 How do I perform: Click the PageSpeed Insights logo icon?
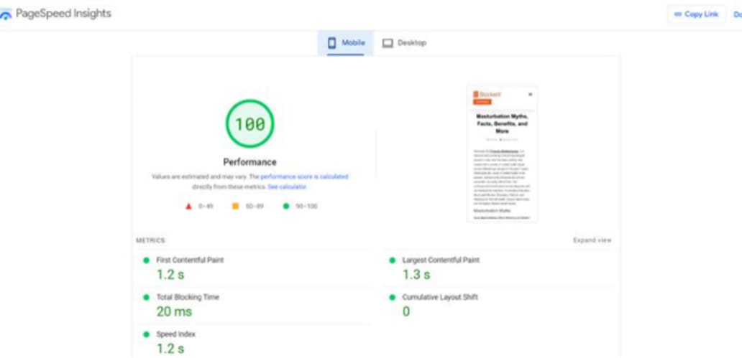tap(6, 15)
